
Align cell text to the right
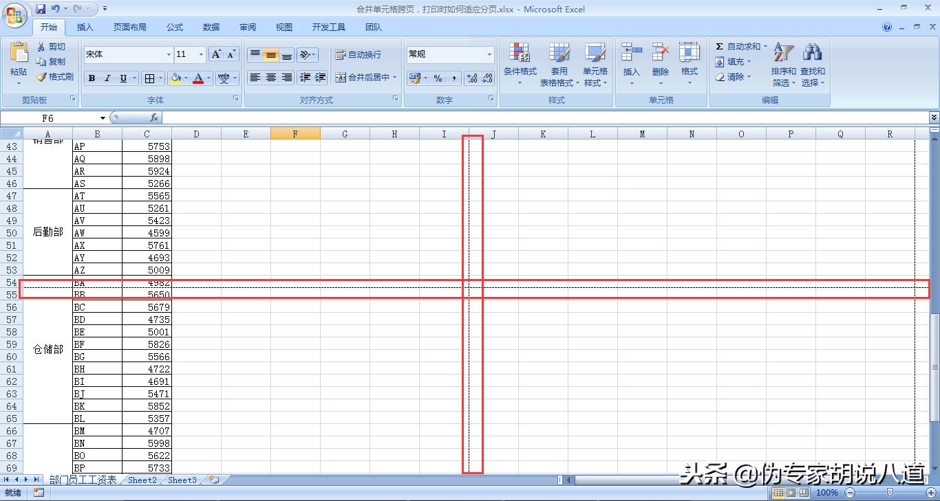tap(287, 78)
